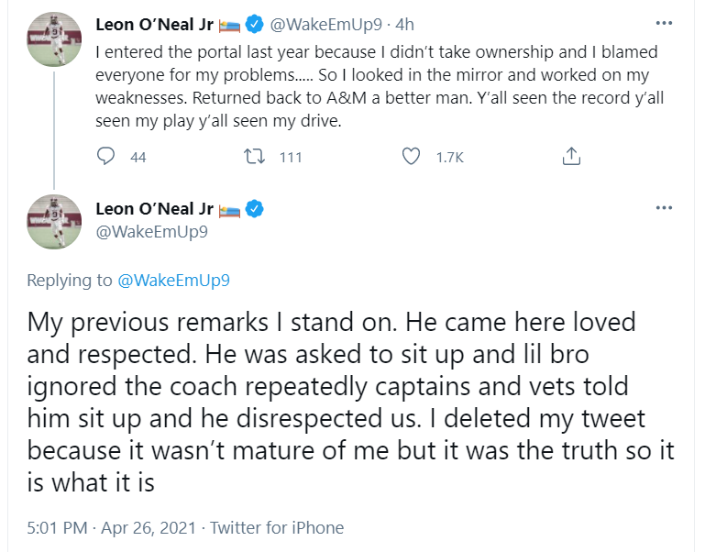
Task: Click the flag emoji beside the top tweet name
Action: (x=227, y=26)
